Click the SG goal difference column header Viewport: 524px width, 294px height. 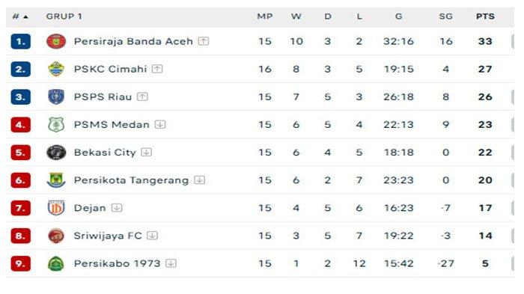(x=446, y=16)
